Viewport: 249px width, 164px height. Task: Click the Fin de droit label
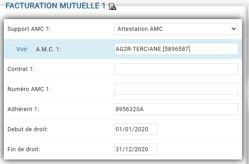tap(24, 149)
